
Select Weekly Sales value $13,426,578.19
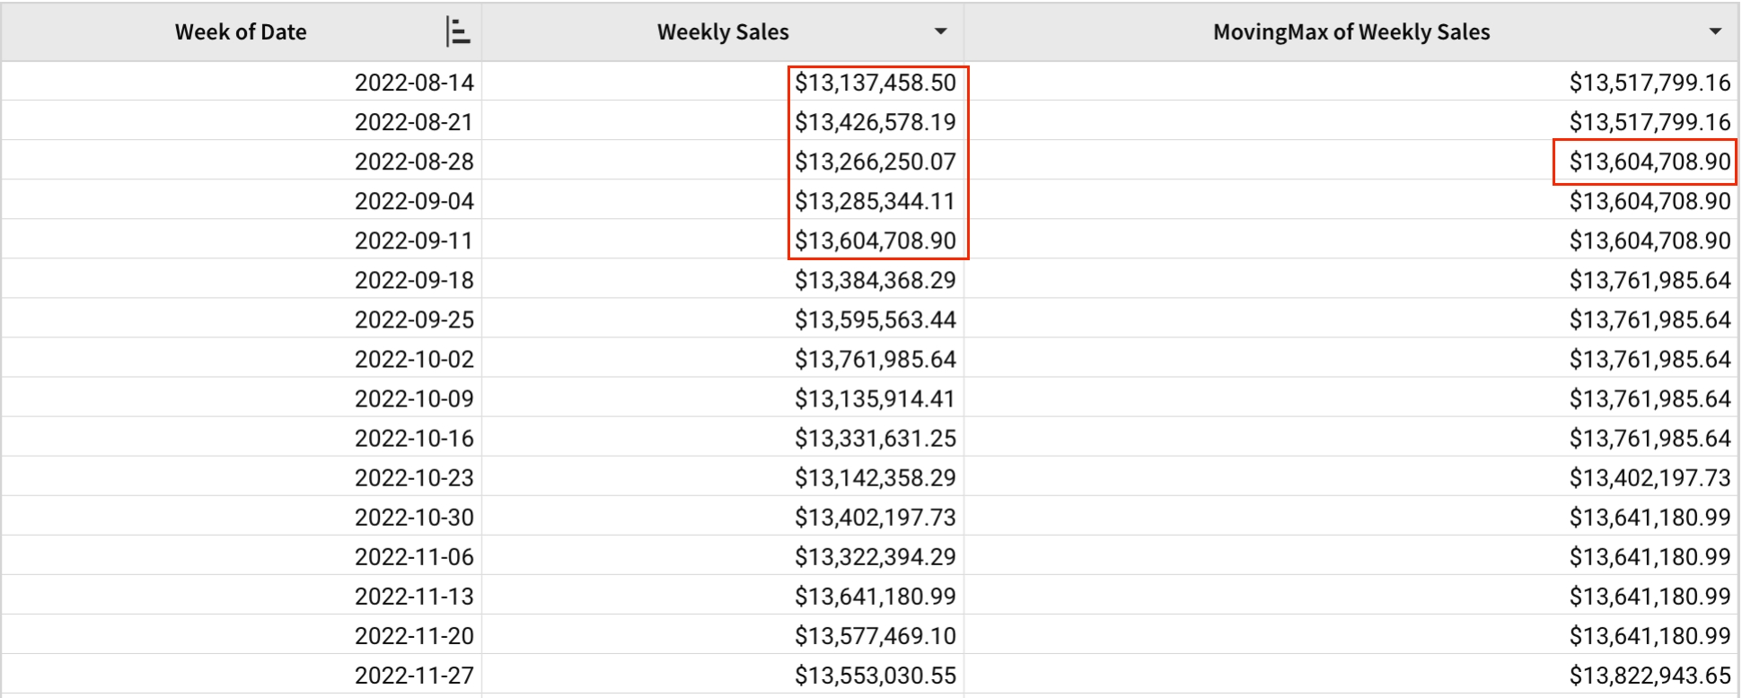pyautogui.click(x=875, y=122)
